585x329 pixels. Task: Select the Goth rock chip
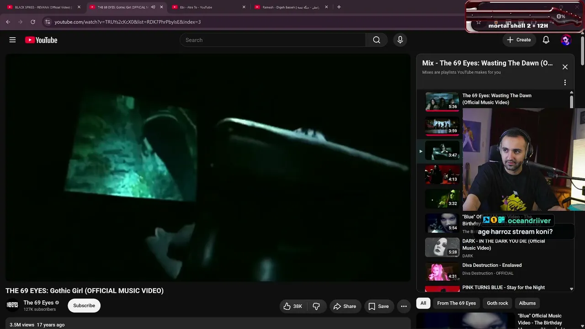click(497, 303)
